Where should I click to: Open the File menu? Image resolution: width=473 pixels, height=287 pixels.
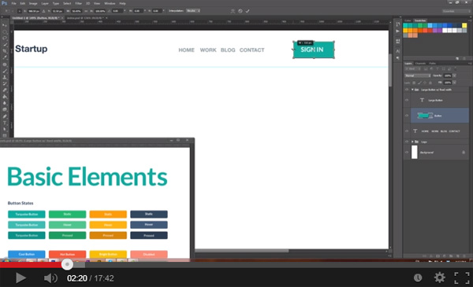tap(13, 3)
